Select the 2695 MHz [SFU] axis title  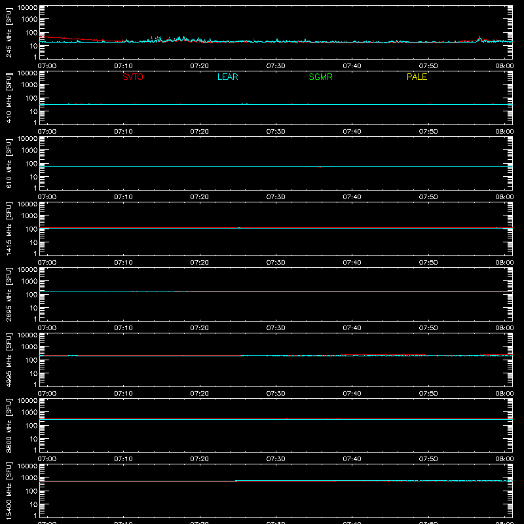(x=9, y=294)
